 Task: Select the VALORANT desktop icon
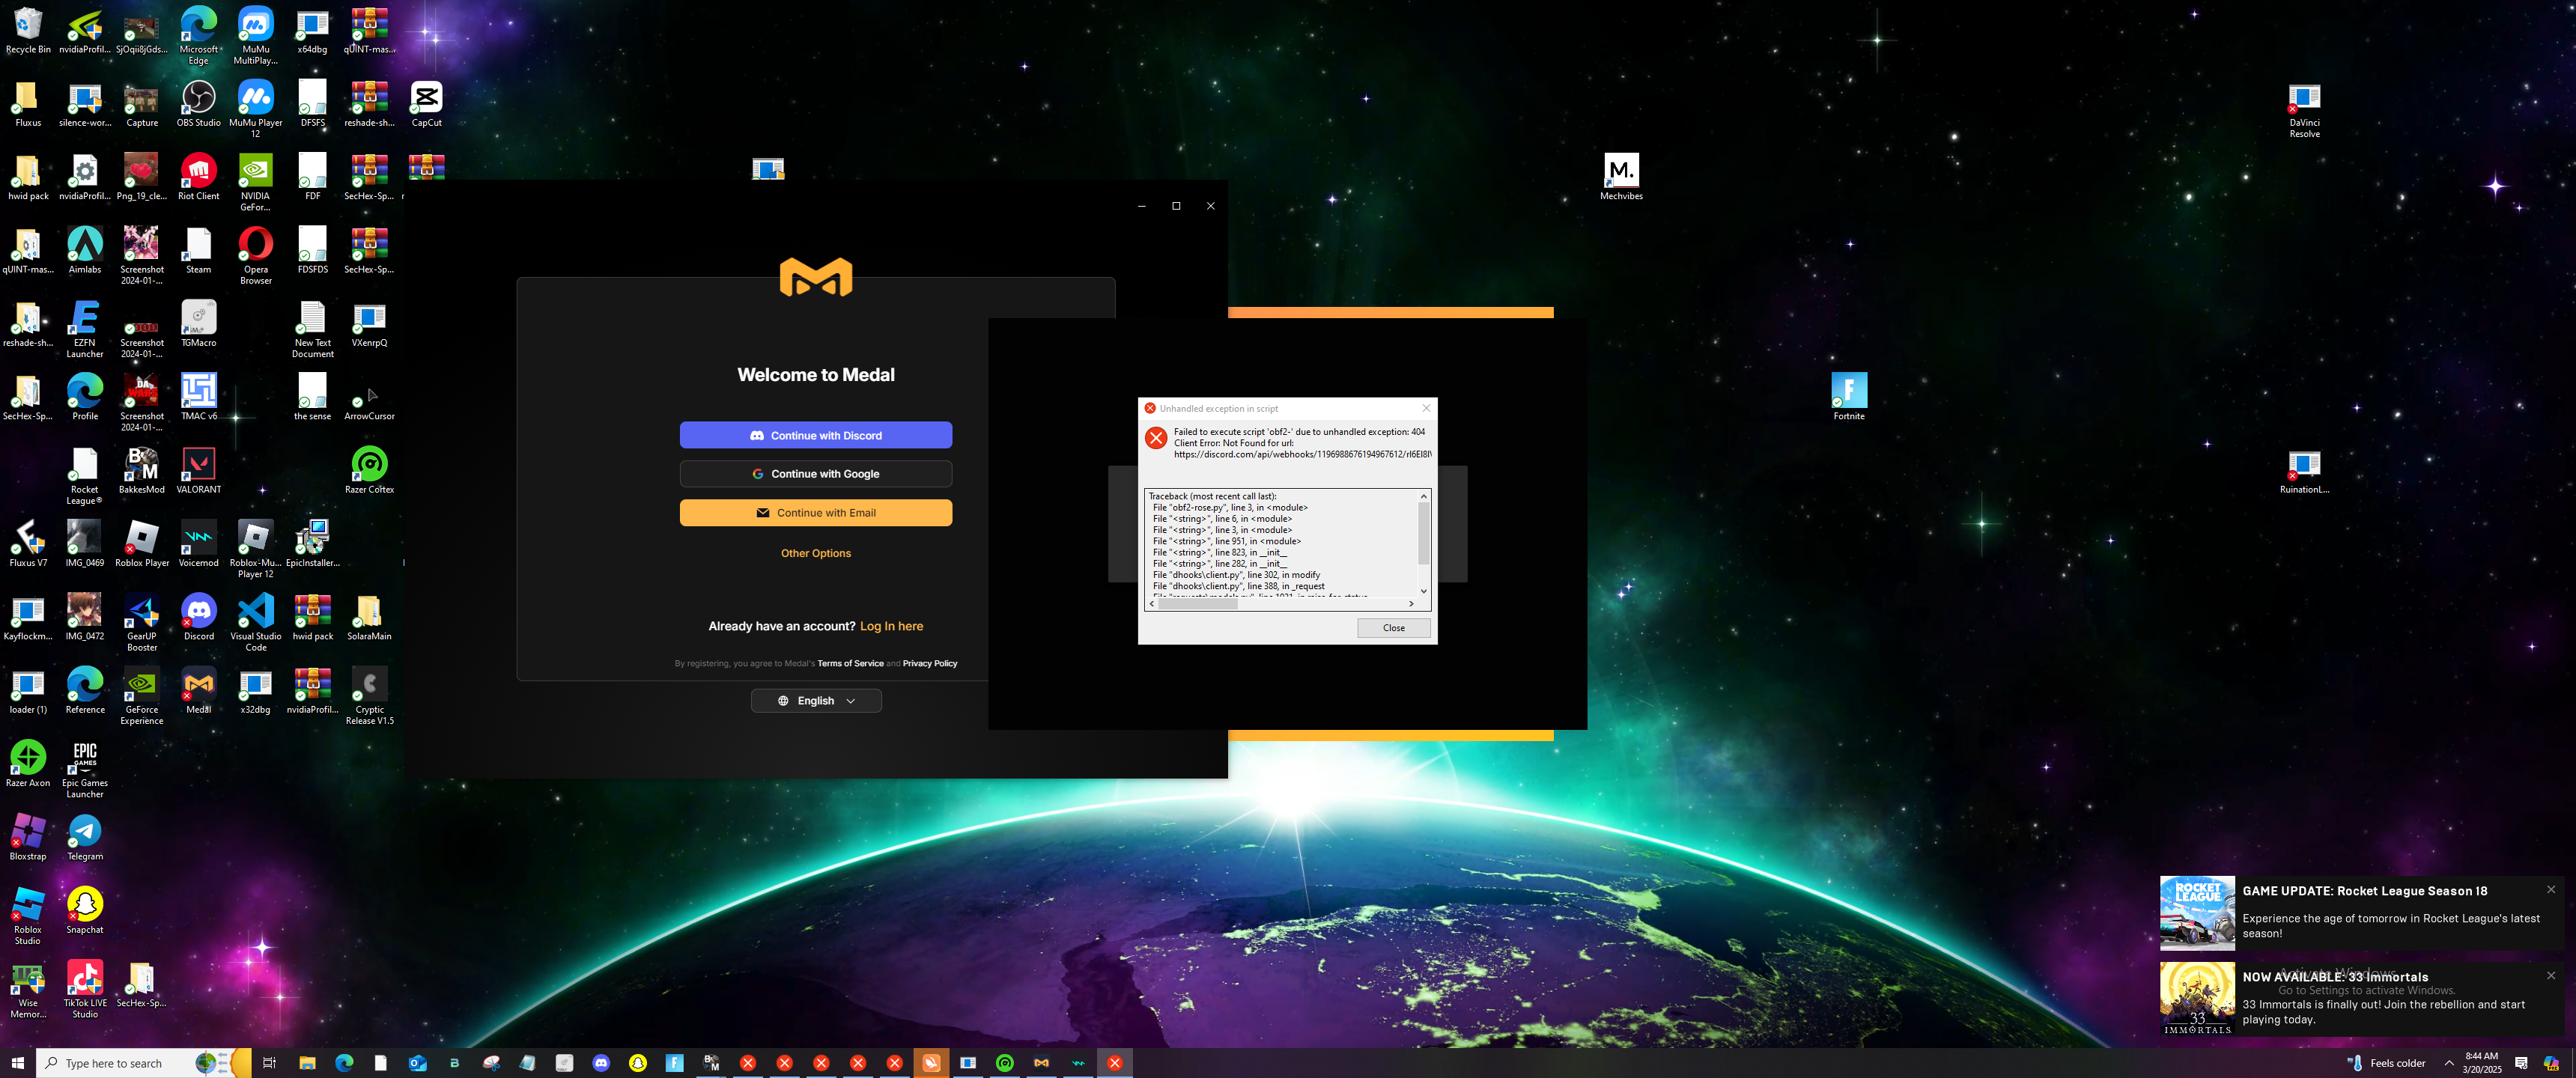pos(198,471)
